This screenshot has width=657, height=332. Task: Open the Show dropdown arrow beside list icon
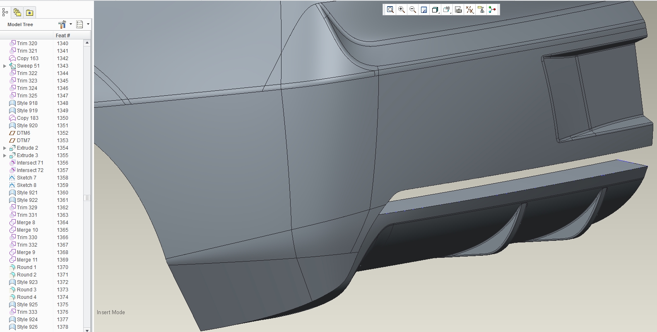pyautogui.click(x=88, y=24)
